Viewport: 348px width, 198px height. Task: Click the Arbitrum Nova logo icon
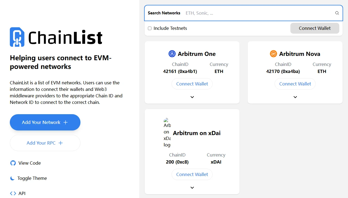(273, 54)
